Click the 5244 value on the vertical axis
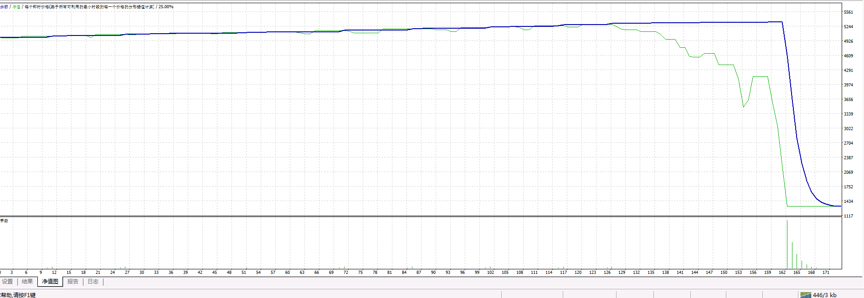This screenshot has height=298, width=864. pos(848,27)
